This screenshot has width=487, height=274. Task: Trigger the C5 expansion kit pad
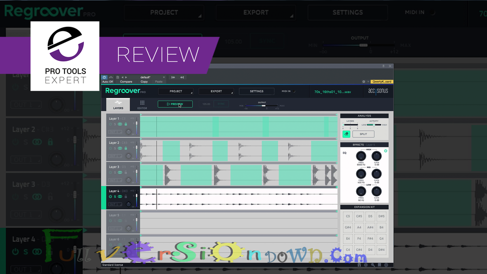pyautogui.click(x=348, y=216)
